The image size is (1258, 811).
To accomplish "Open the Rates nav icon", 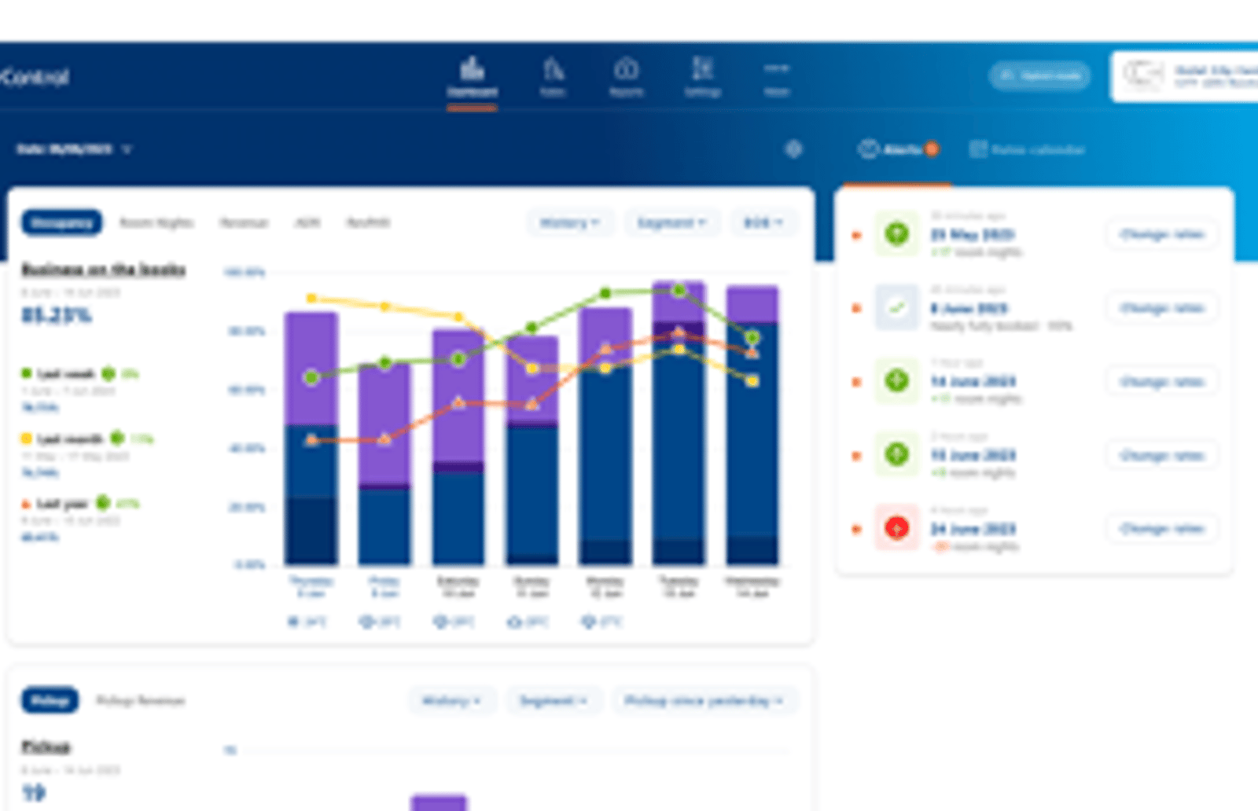I will pyautogui.click(x=553, y=69).
